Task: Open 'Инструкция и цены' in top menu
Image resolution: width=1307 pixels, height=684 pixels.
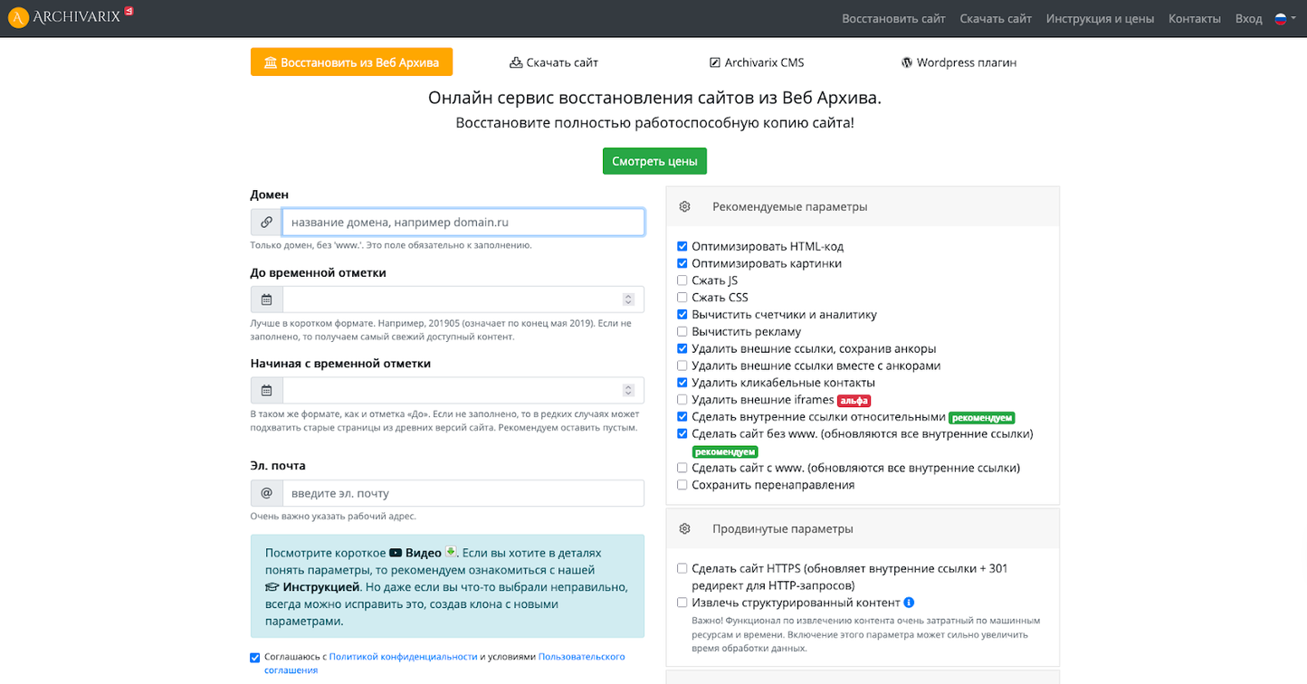Action: pos(1100,19)
